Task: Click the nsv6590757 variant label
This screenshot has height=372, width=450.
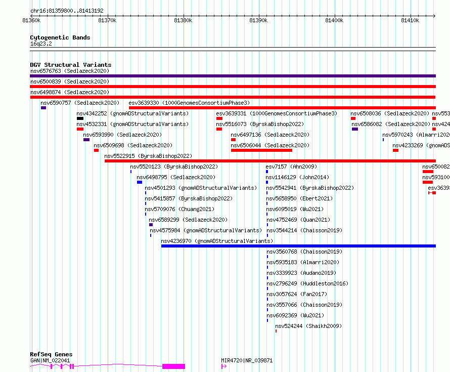Action: pos(80,103)
